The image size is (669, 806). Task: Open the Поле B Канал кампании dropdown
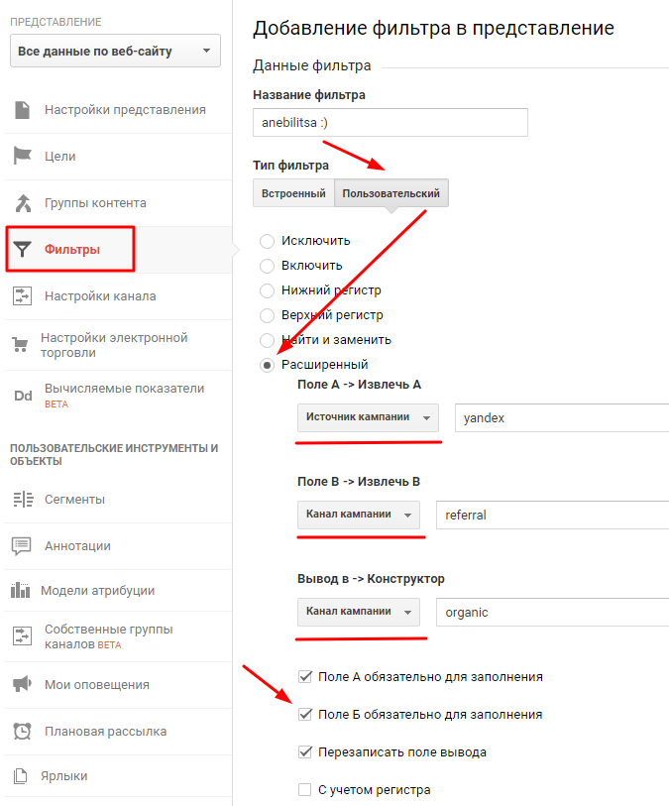pyautogui.click(x=359, y=516)
